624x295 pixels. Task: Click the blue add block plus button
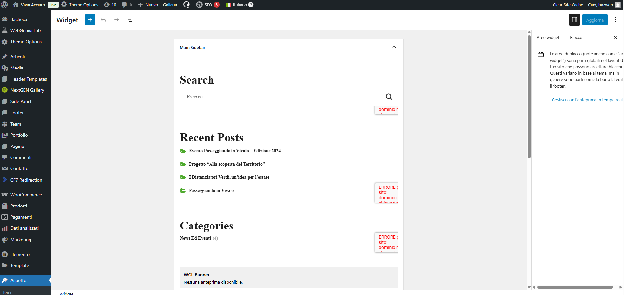point(90,20)
